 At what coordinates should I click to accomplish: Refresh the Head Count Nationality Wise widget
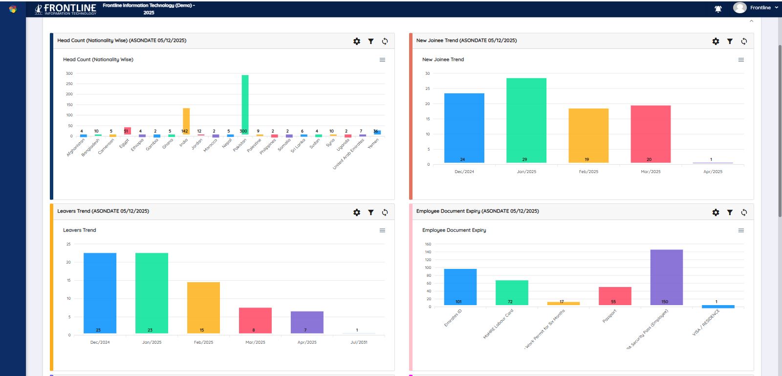pyautogui.click(x=385, y=42)
